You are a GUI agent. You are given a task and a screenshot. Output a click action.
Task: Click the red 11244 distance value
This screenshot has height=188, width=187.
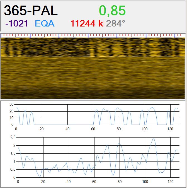click(87, 23)
